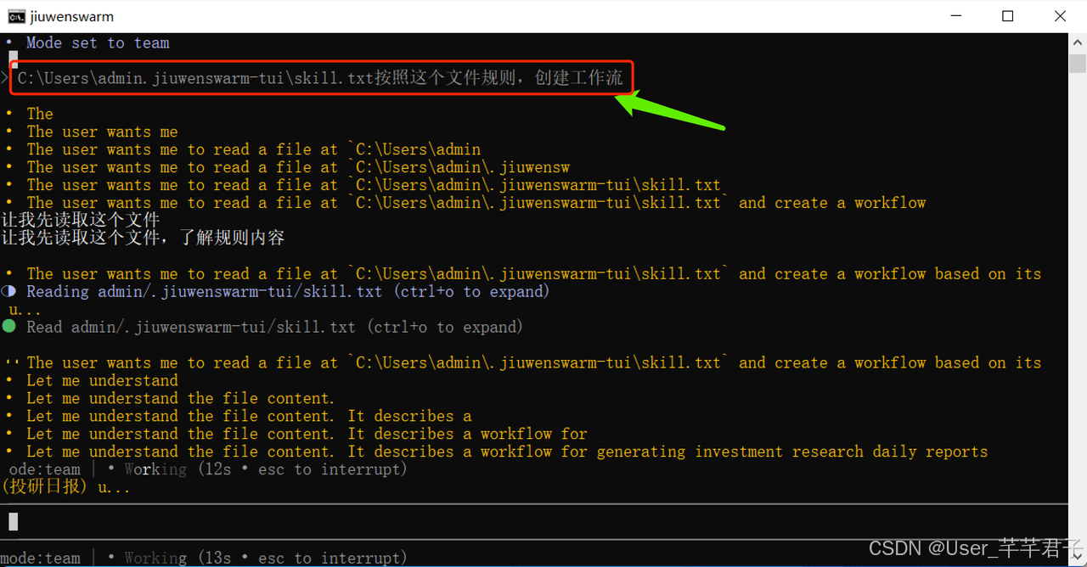
Task: Click the line '让我先读取这个文件，了解规则内容'
Action: pos(143,238)
